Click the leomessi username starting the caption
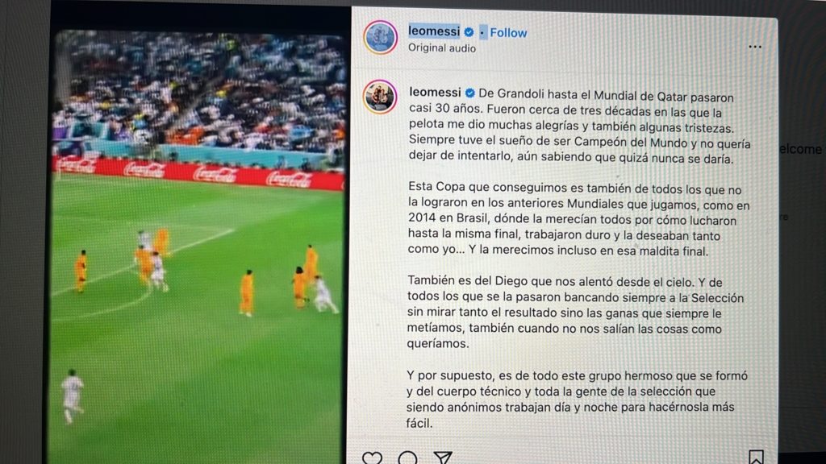Screen dimensions: 826x464 (435, 93)
